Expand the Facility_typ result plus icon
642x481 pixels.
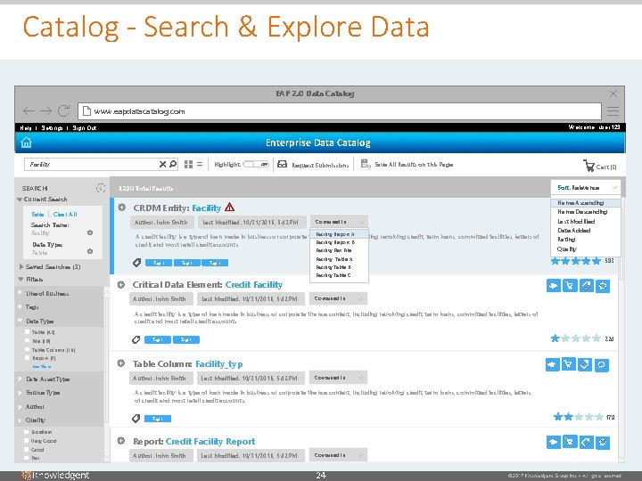pos(120,363)
